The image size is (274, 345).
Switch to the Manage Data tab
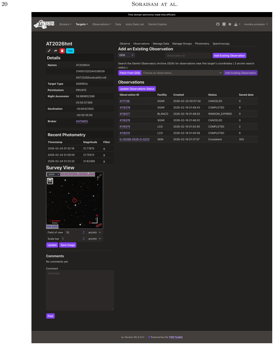tap(161, 44)
